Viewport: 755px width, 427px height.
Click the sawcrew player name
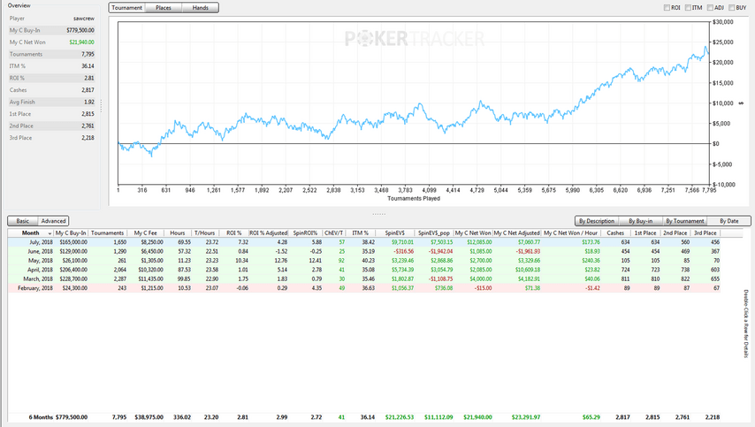click(84, 19)
